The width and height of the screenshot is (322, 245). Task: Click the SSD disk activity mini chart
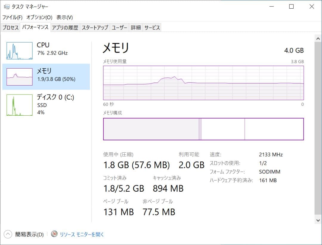coord(19,105)
